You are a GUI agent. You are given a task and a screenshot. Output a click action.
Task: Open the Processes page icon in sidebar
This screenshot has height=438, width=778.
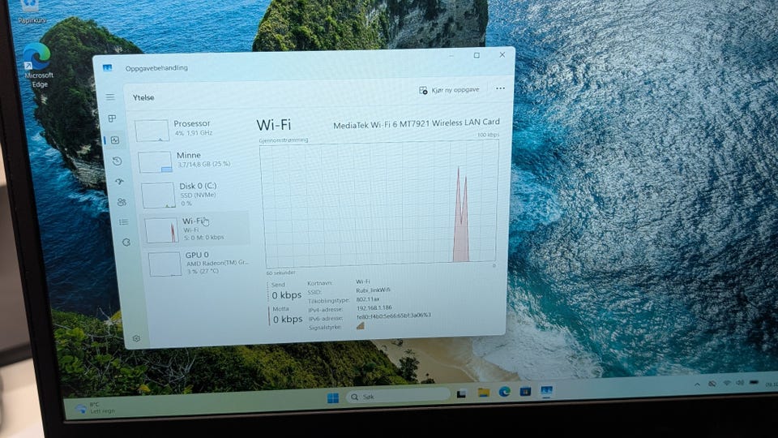click(112, 118)
